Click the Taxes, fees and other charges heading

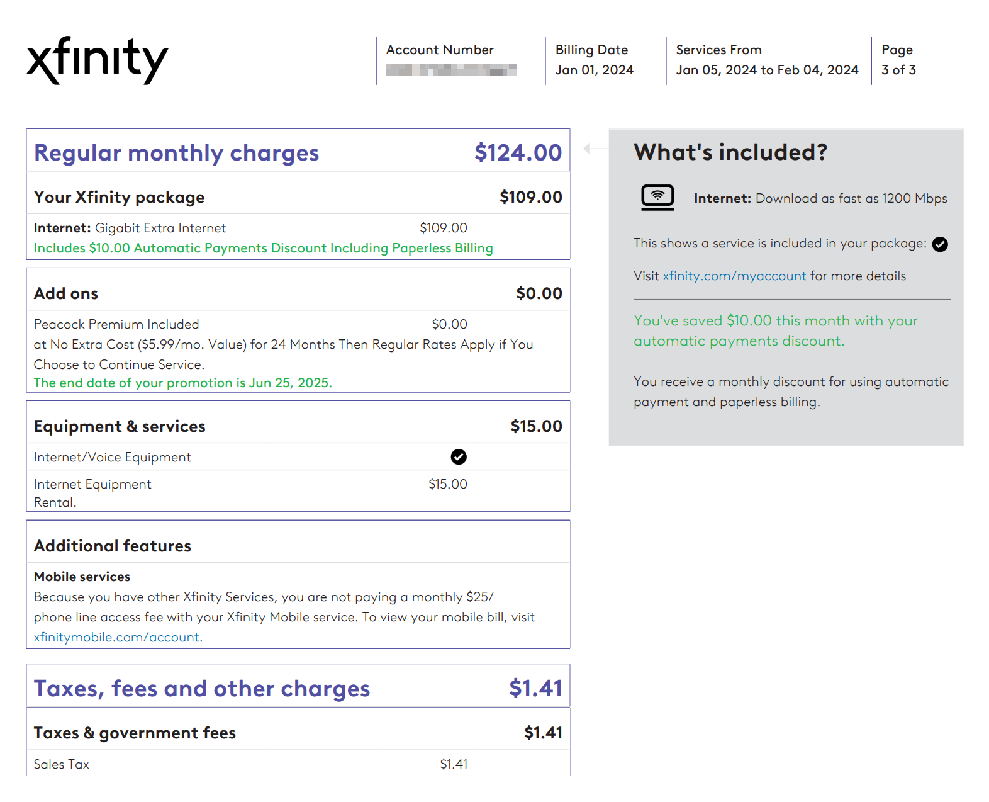[202, 689]
